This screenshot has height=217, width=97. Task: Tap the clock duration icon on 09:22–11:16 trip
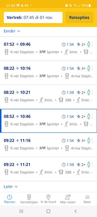[64, 141]
